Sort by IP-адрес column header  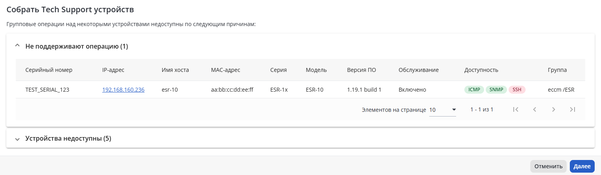pos(113,70)
